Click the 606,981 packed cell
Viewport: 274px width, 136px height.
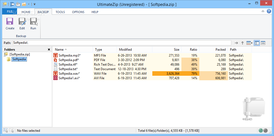click(x=213, y=78)
